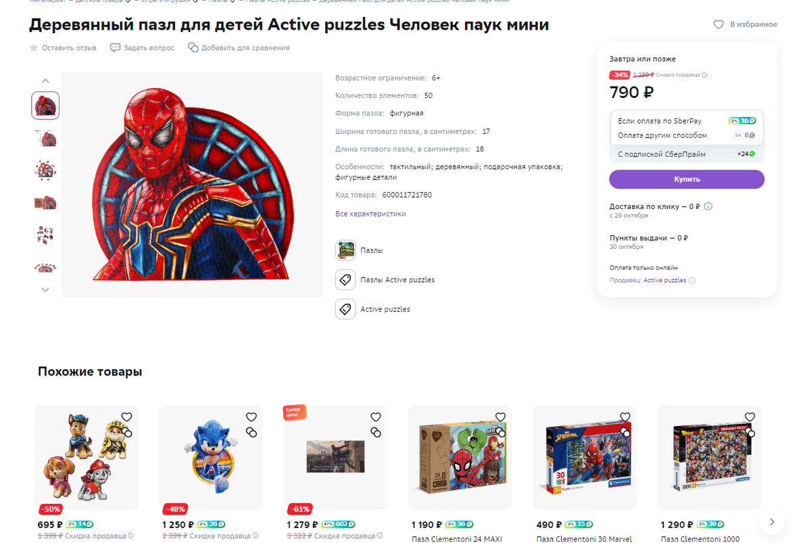Favorite the Paw Patrol puzzle with the heart
811x543 pixels.
(126, 417)
